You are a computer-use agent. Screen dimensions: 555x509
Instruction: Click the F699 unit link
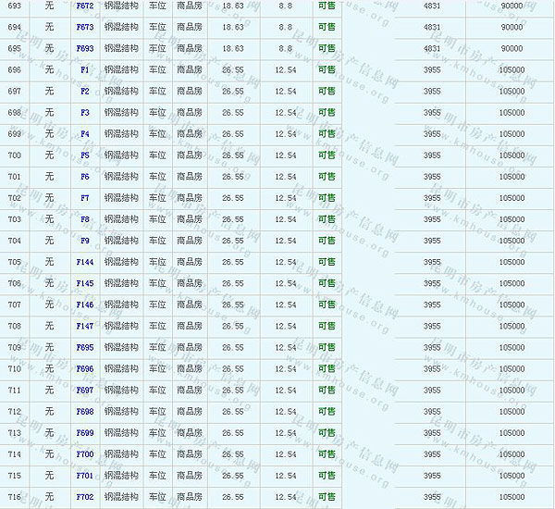tap(84, 432)
